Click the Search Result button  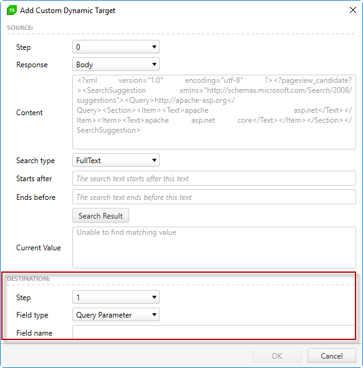100,215
